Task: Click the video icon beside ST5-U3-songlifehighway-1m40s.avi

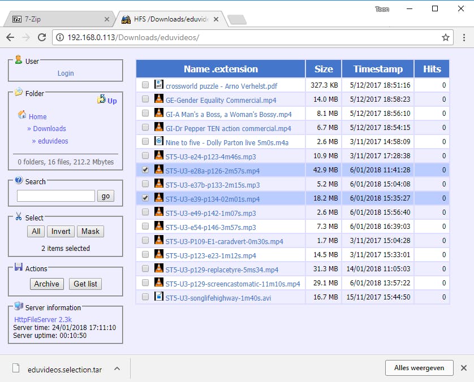Action: [159, 297]
